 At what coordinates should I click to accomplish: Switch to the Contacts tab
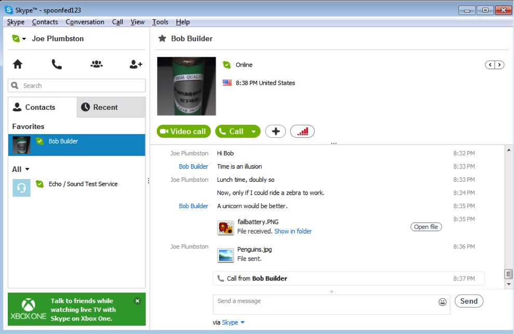pos(42,107)
